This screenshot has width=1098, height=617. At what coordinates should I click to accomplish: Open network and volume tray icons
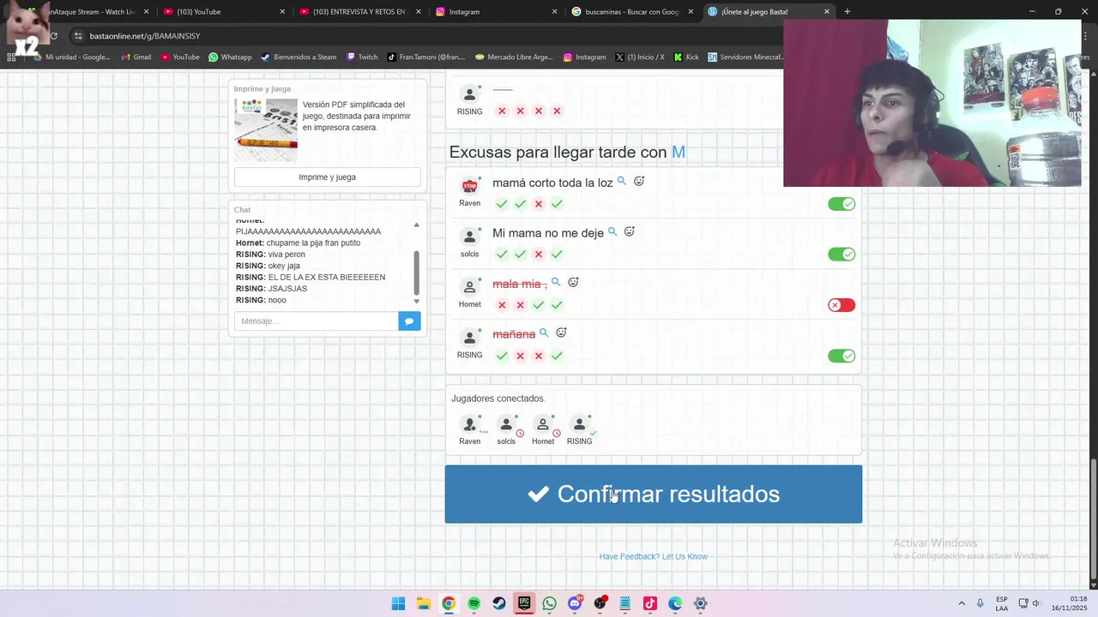click(x=1029, y=603)
